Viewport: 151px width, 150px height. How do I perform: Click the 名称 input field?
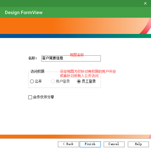coord(71,58)
